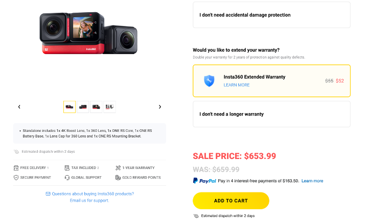Click the email us for support link

pos(89,201)
